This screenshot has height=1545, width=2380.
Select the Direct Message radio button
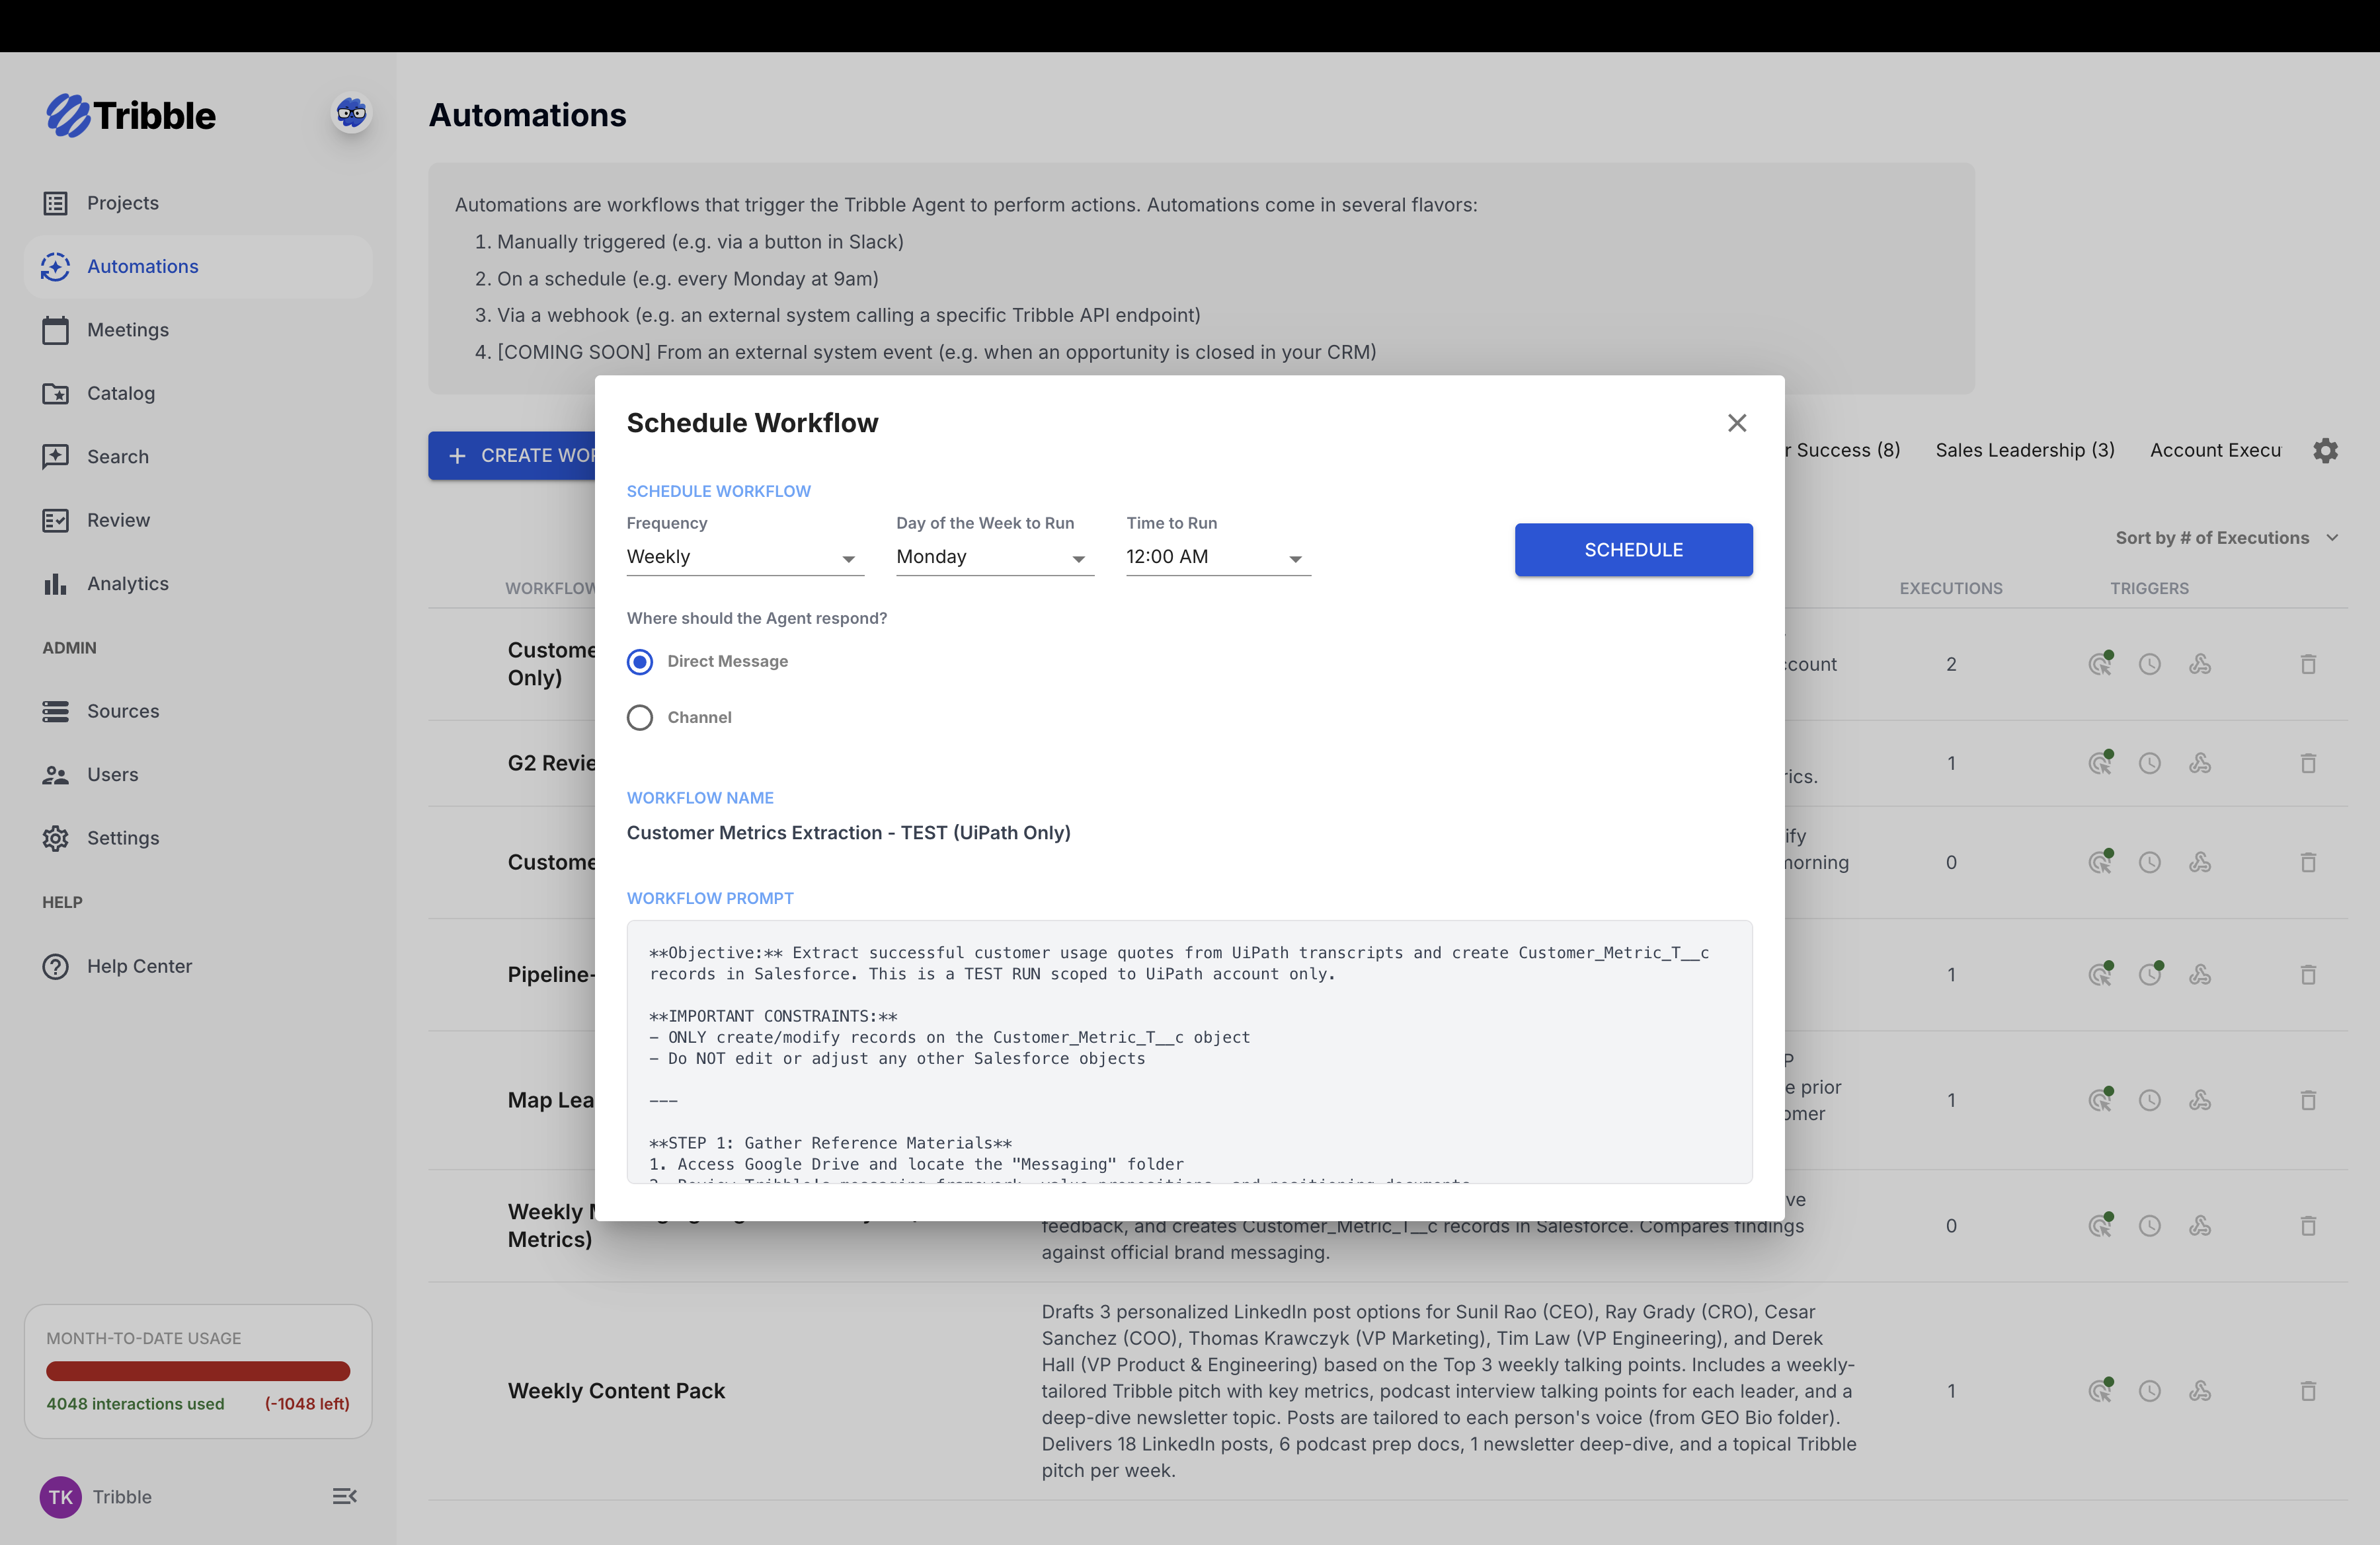[640, 661]
